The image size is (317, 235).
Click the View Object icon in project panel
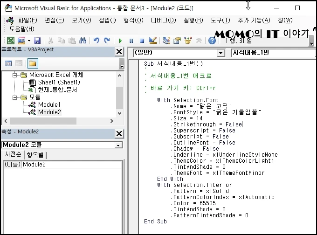click(19, 64)
